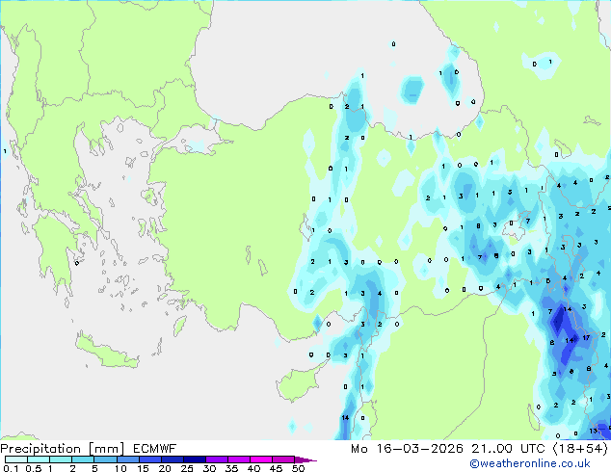The height and width of the screenshot is (472, 611).
Task: Click the '13' precipitation value on map
Action: (593, 431)
